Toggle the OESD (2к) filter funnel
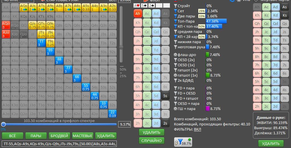291x148 pixels. 176,60
